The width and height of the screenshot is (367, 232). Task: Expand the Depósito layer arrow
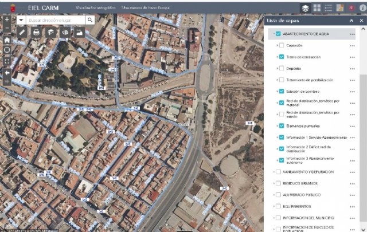(277, 68)
